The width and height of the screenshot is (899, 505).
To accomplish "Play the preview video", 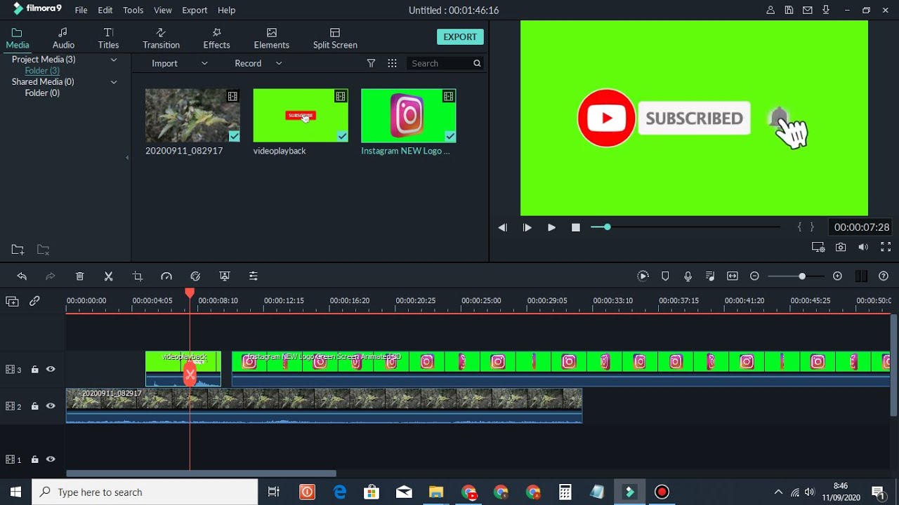I will pos(551,227).
